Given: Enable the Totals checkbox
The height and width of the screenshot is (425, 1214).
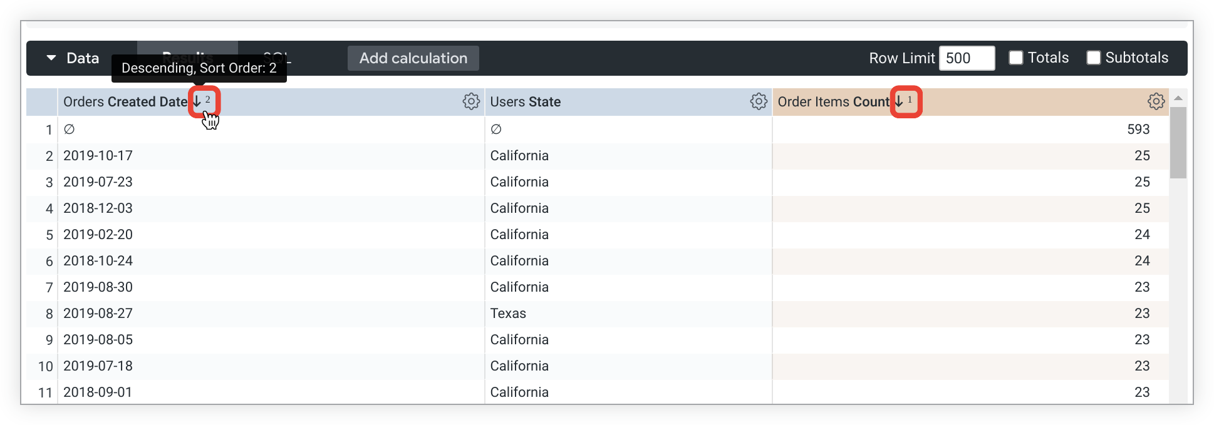Looking at the screenshot, I should coord(1016,58).
